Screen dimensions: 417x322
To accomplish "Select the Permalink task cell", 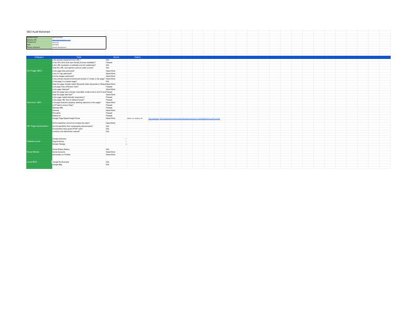I will (79, 113).
